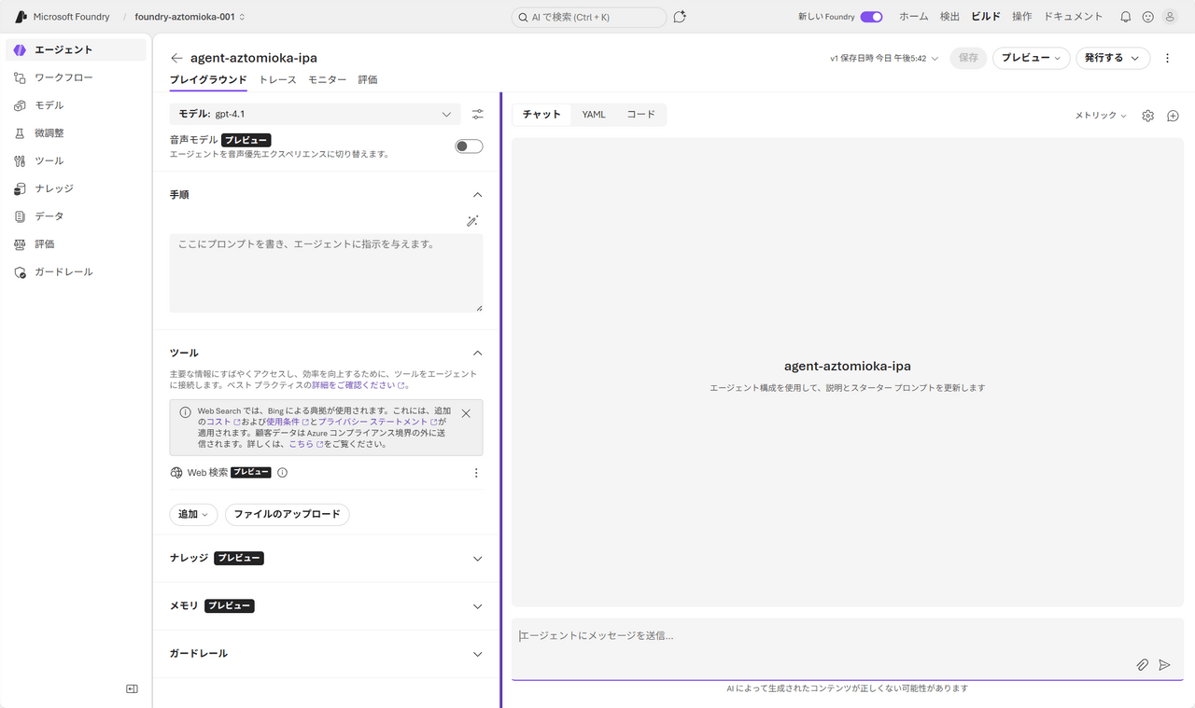This screenshot has height=708, width=1195.
Task: Toggle the 音声モード switch on
Action: (x=469, y=146)
